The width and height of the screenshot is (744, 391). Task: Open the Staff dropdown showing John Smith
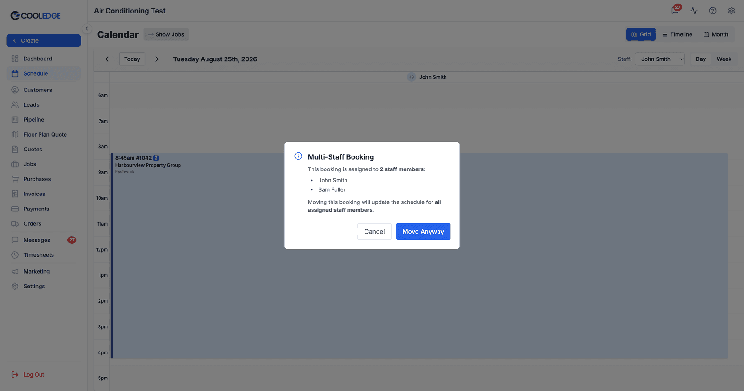(659, 59)
